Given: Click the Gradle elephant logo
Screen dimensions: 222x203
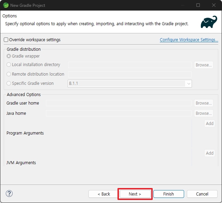Looking at the screenshot, I should pyautogui.click(x=209, y=22).
